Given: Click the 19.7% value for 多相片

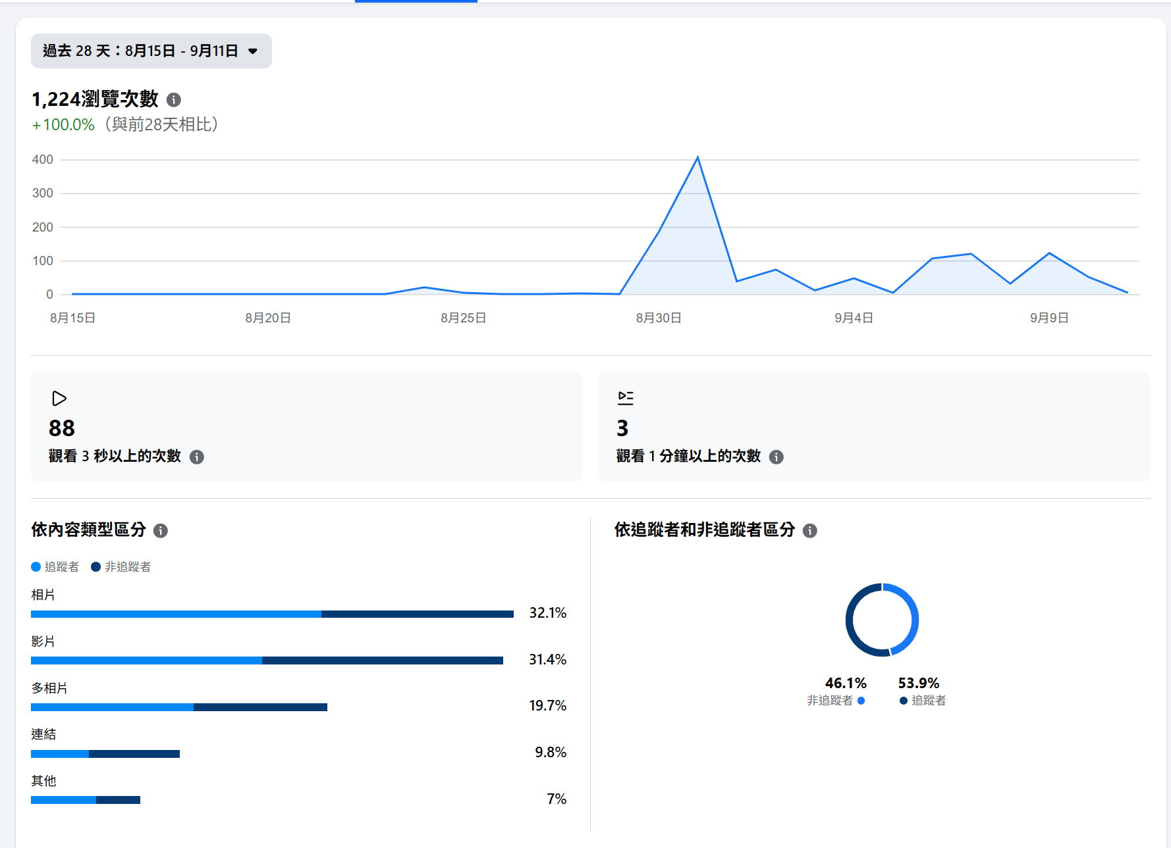Looking at the screenshot, I should click(x=548, y=705).
